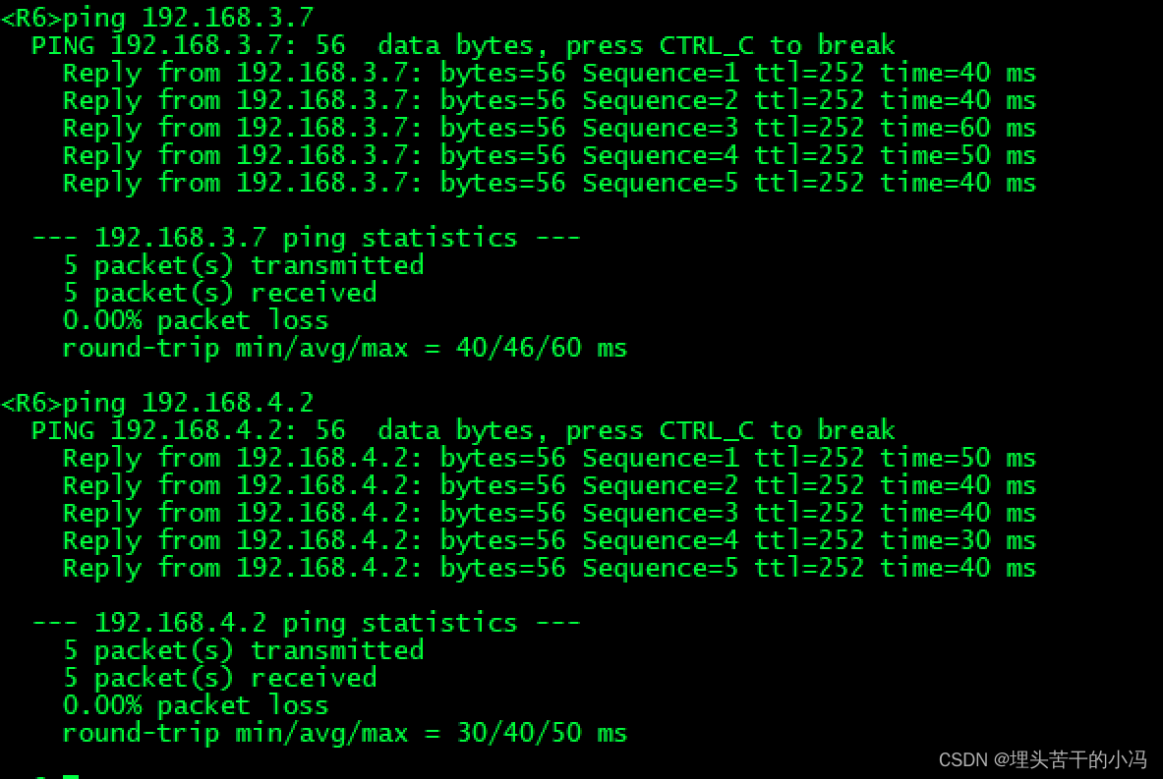
Task: Click the first 5 packet(s) transmitted line
Action: pyautogui.click(x=243, y=265)
